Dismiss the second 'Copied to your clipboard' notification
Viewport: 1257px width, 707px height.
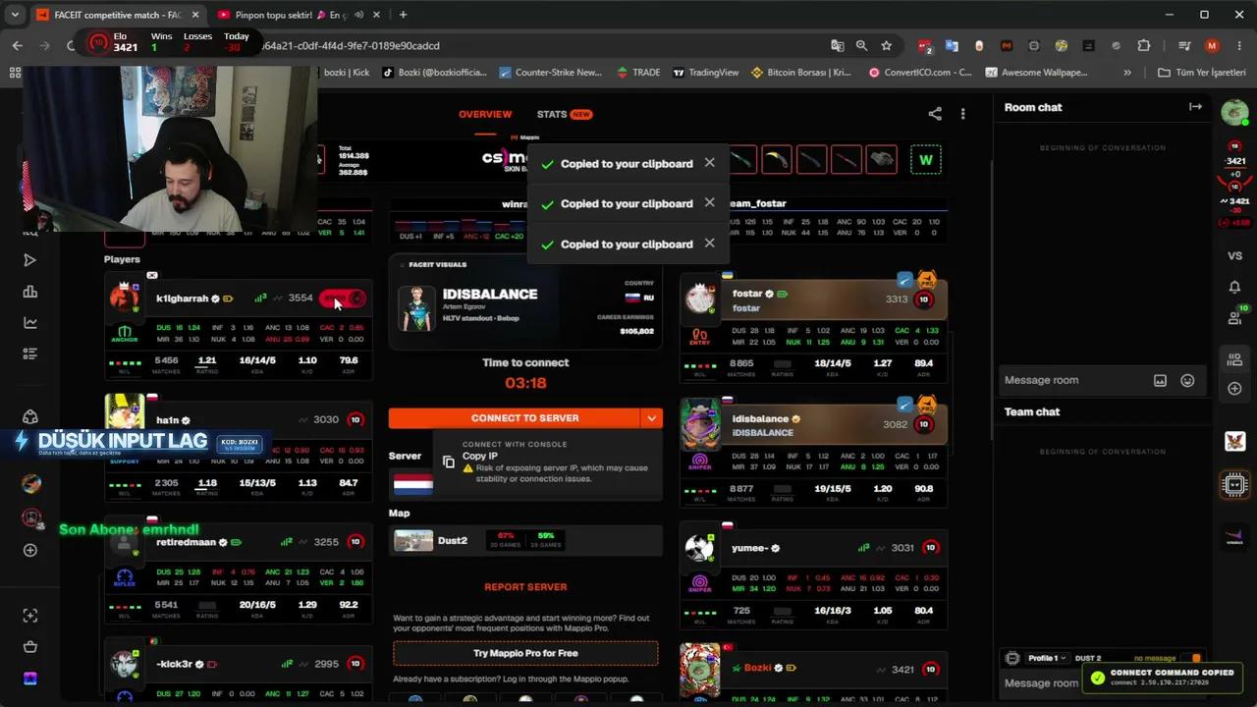pyautogui.click(x=709, y=203)
